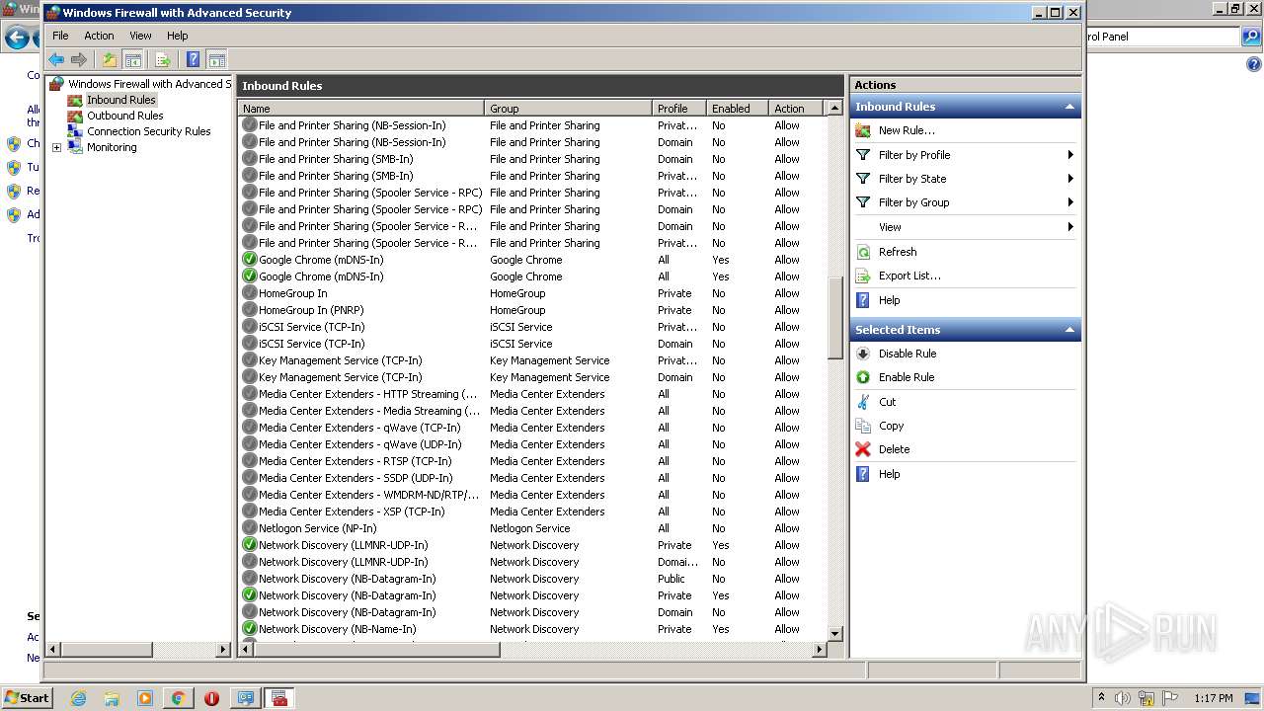1264x711 pixels.
Task: Open Windows Explorer from the taskbar
Action: coord(112,698)
